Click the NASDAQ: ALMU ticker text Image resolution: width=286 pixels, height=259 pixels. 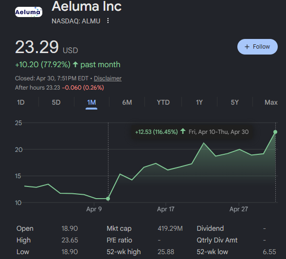pos(76,21)
